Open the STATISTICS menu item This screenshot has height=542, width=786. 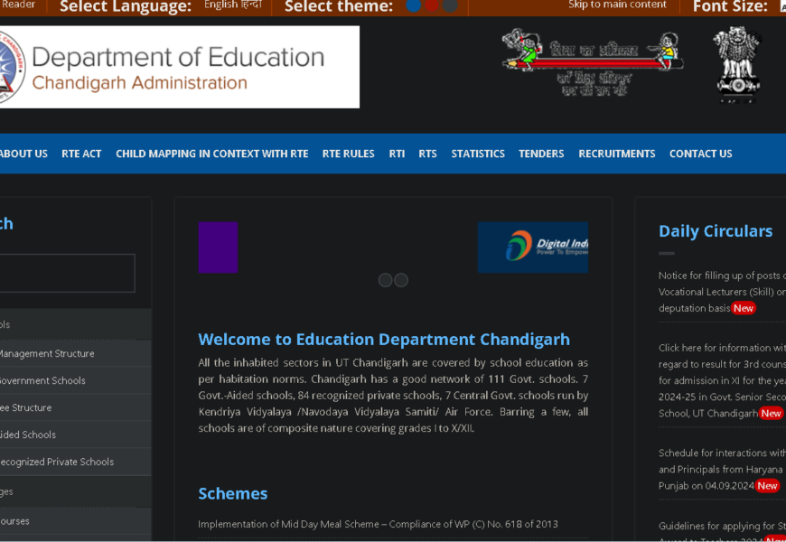coord(478,154)
